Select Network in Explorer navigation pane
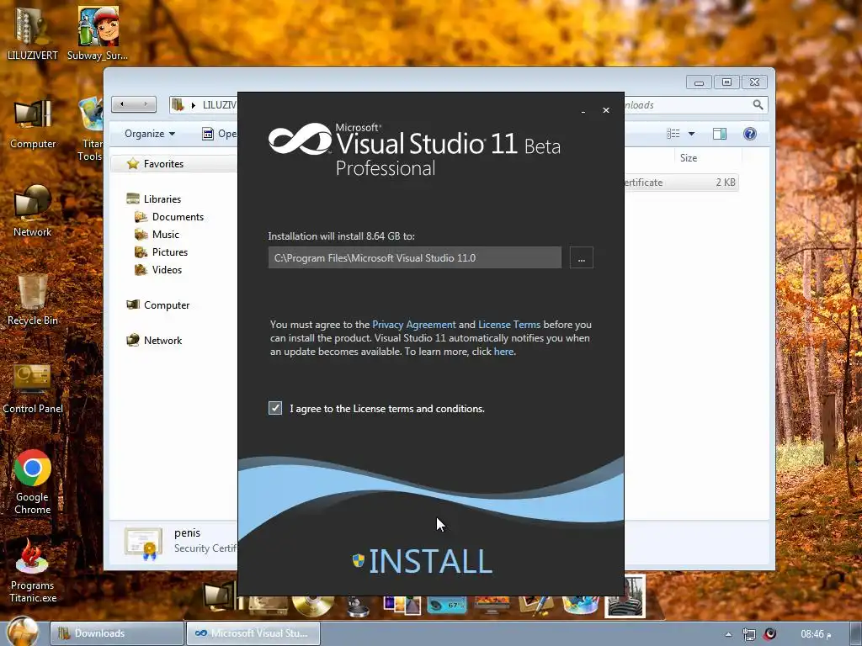The width and height of the screenshot is (862, 646). point(162,340)
